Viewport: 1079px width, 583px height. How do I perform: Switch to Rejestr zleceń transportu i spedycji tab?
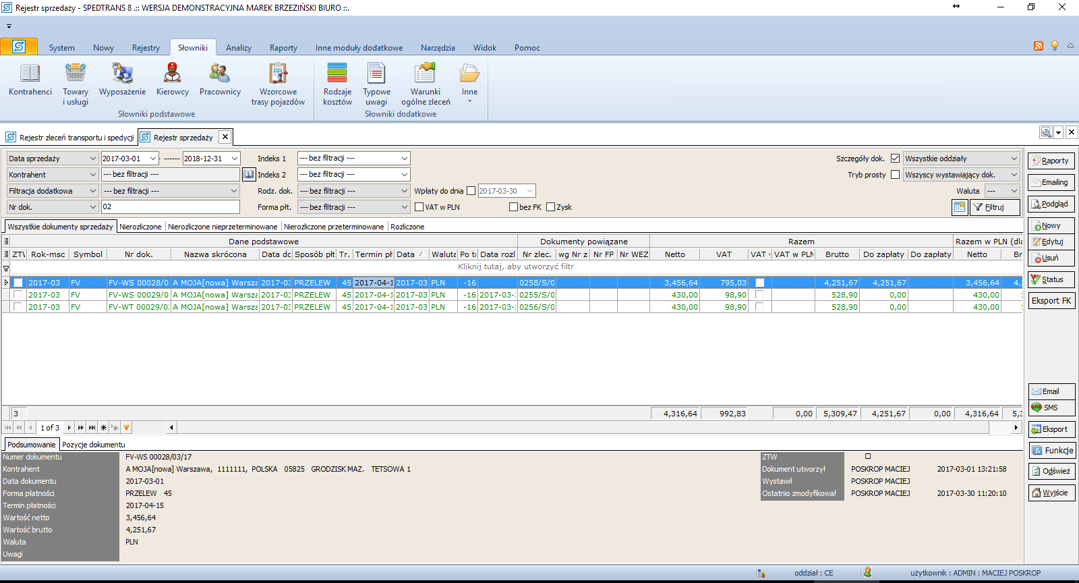click(x=70, y=137)
